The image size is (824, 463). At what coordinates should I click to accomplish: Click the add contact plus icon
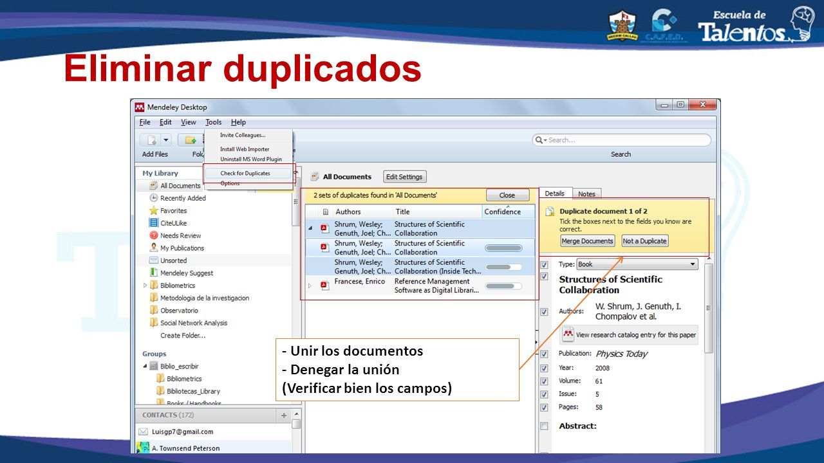[284, 415]
